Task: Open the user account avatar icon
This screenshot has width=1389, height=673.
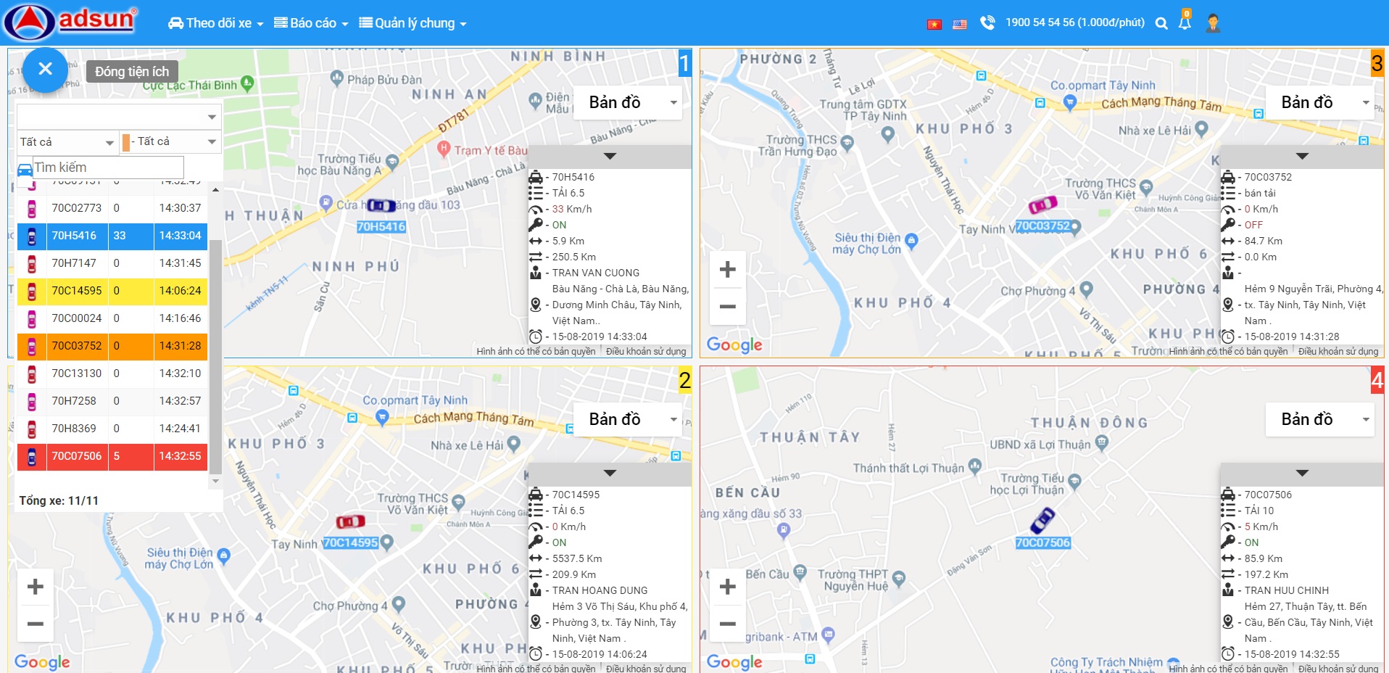Action: pyautogui.click(x=1213, y=23)
